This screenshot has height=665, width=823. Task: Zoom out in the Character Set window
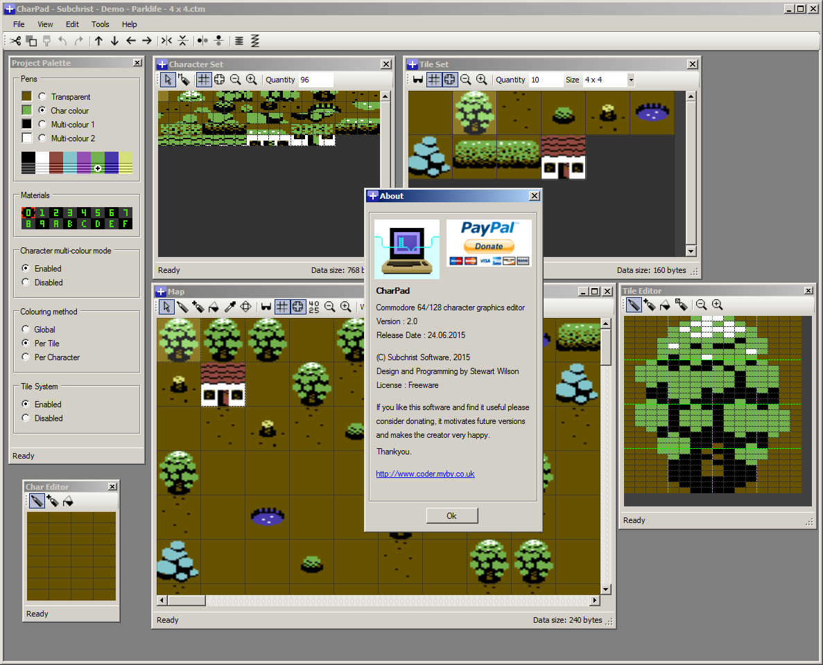236,80
